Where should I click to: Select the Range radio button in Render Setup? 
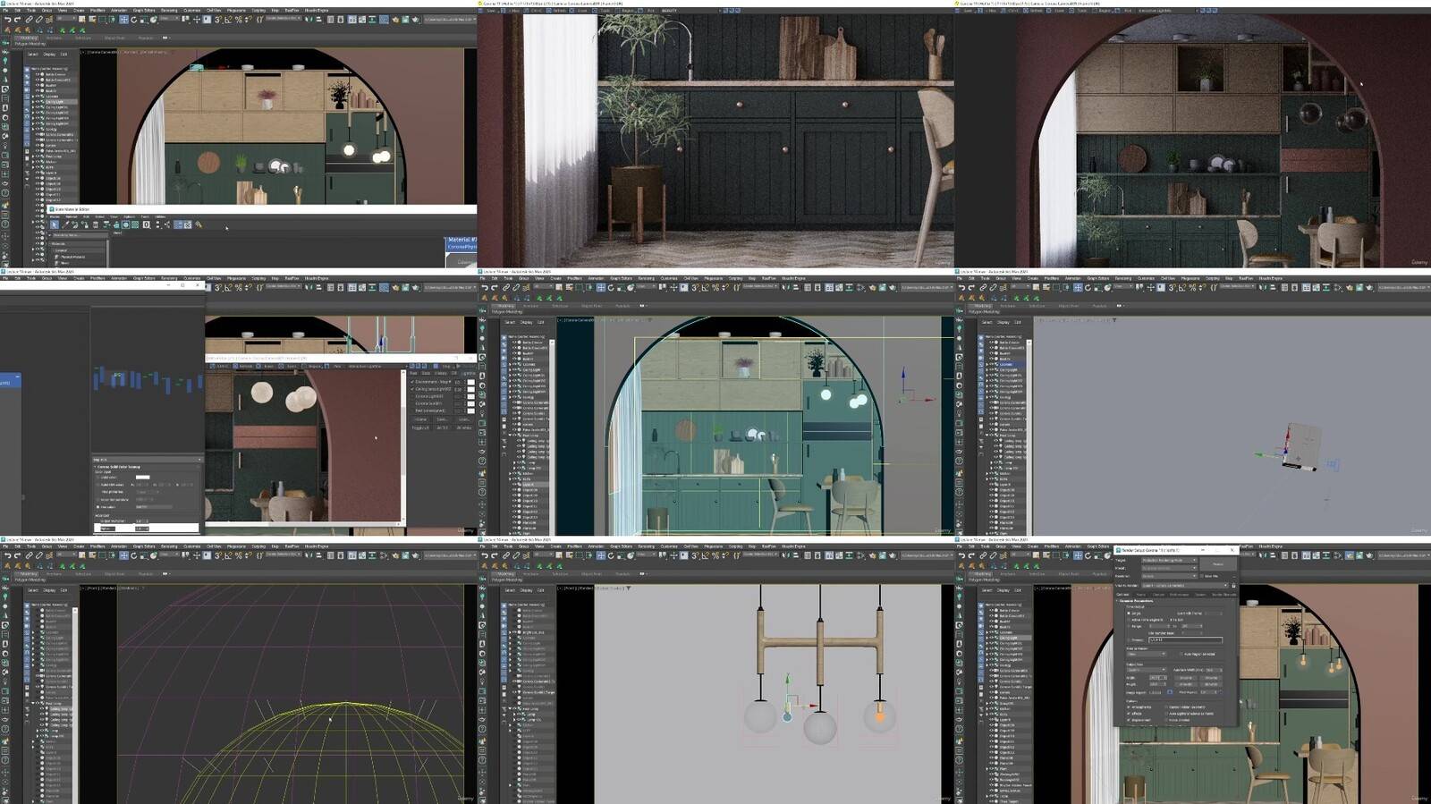1129,627
